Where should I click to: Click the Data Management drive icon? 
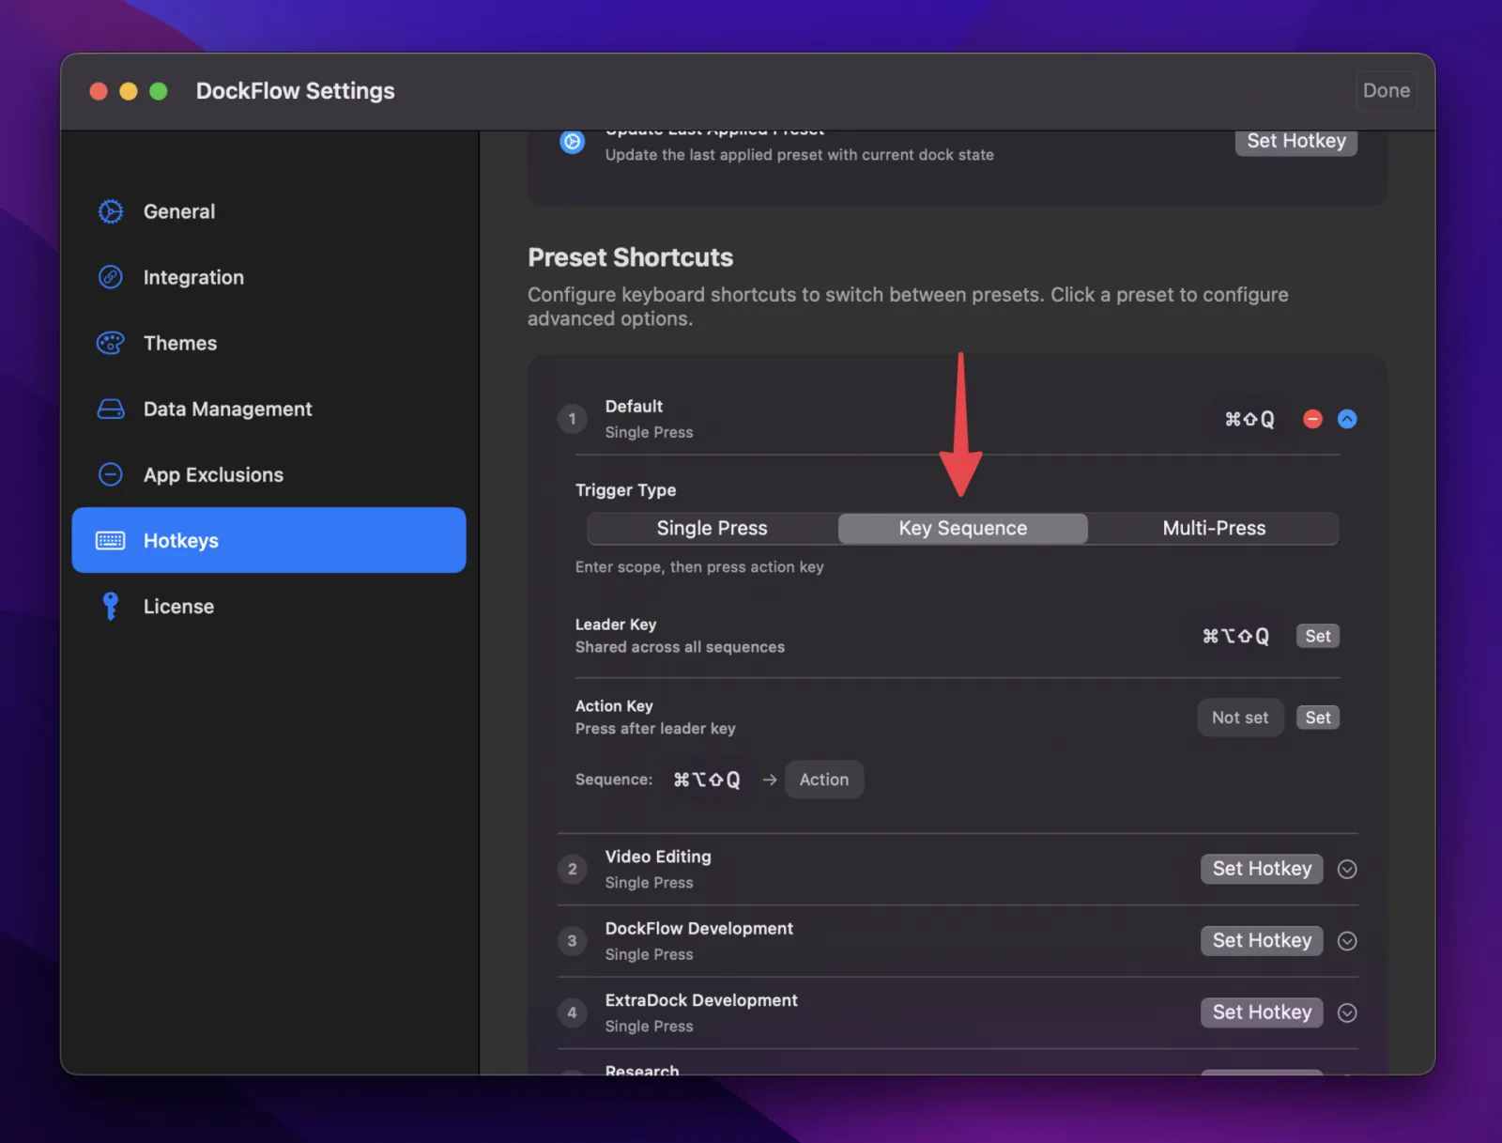tap(111, 409)
